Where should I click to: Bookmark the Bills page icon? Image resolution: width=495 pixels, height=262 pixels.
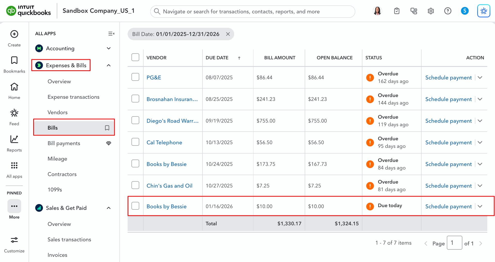(x=107, y=128)
